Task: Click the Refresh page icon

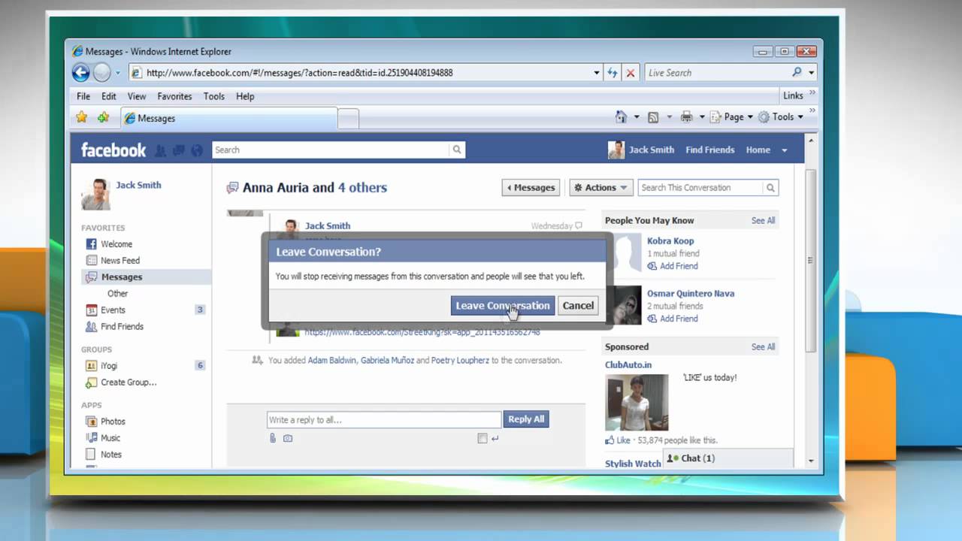Action: [613, 73]
